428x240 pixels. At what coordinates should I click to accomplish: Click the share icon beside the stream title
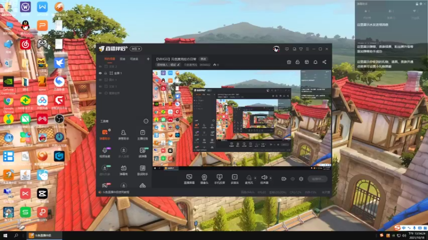tap(324, 62)
